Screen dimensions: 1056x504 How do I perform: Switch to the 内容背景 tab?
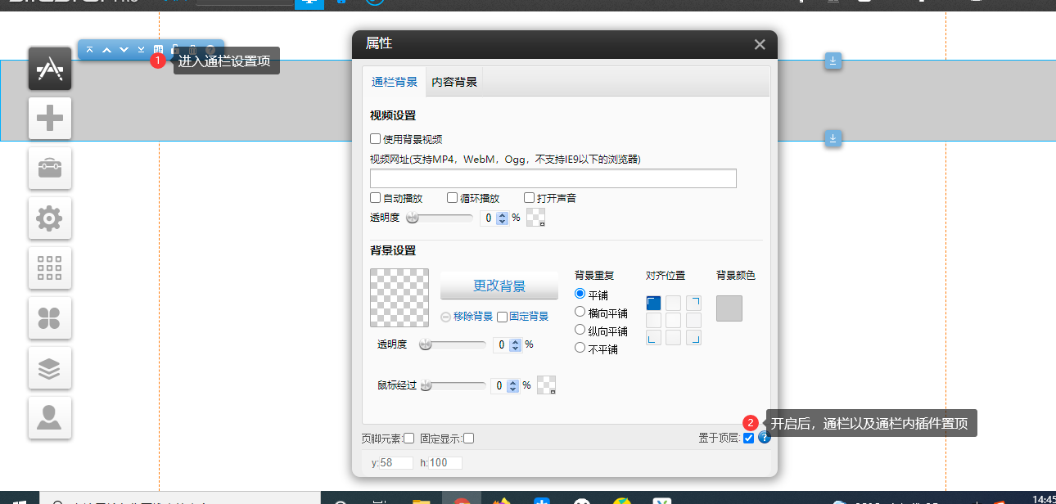tap(454, 82)
